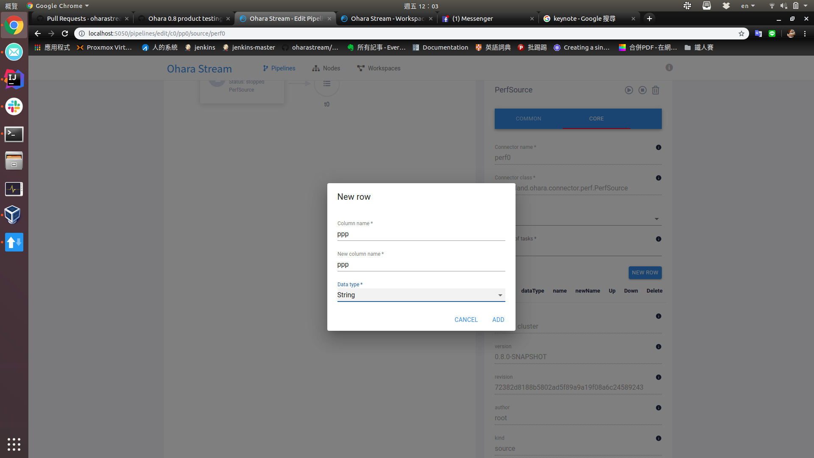Viewport: 814px width, 458px height.
Task: Switch to the COMMON tab
Action: pyautogui.click(x=528, y=119)
